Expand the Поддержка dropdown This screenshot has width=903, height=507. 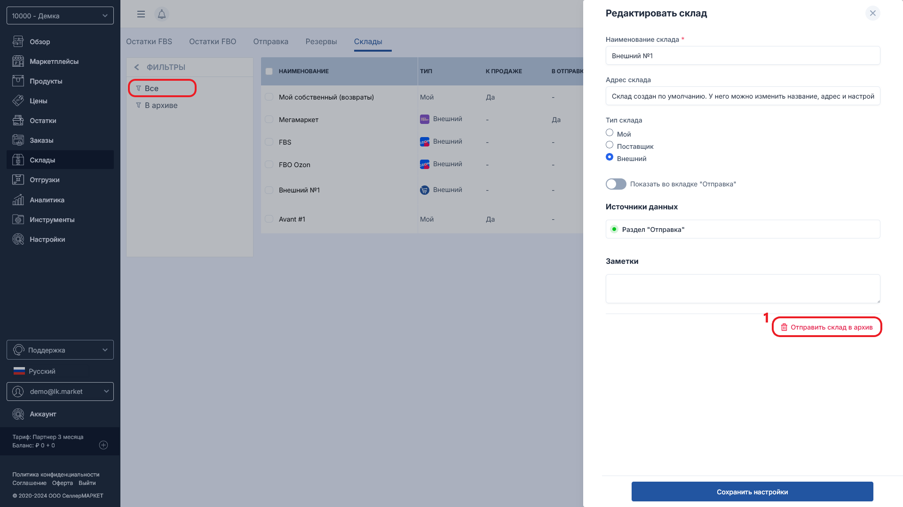point(60,350)
